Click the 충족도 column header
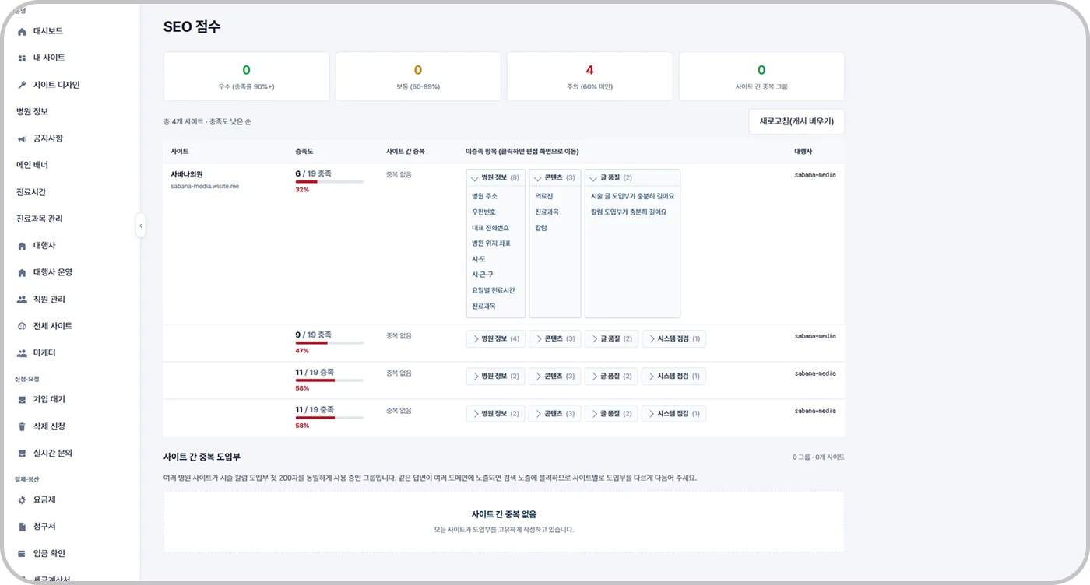The image size is (1090, 585). point(304,151)
